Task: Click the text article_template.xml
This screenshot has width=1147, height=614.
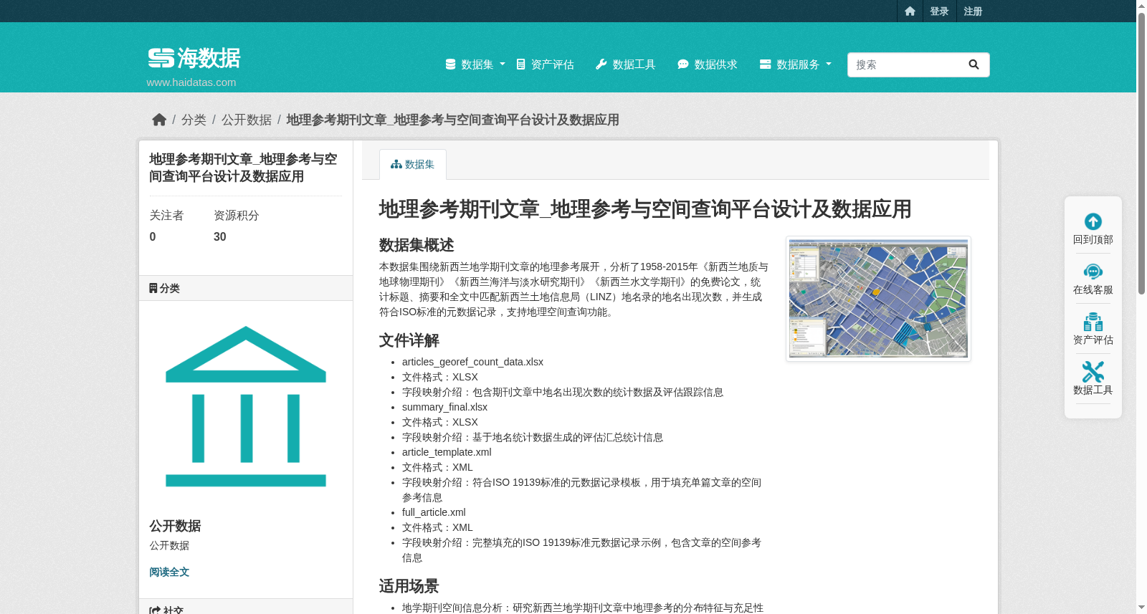Action: 447,452
